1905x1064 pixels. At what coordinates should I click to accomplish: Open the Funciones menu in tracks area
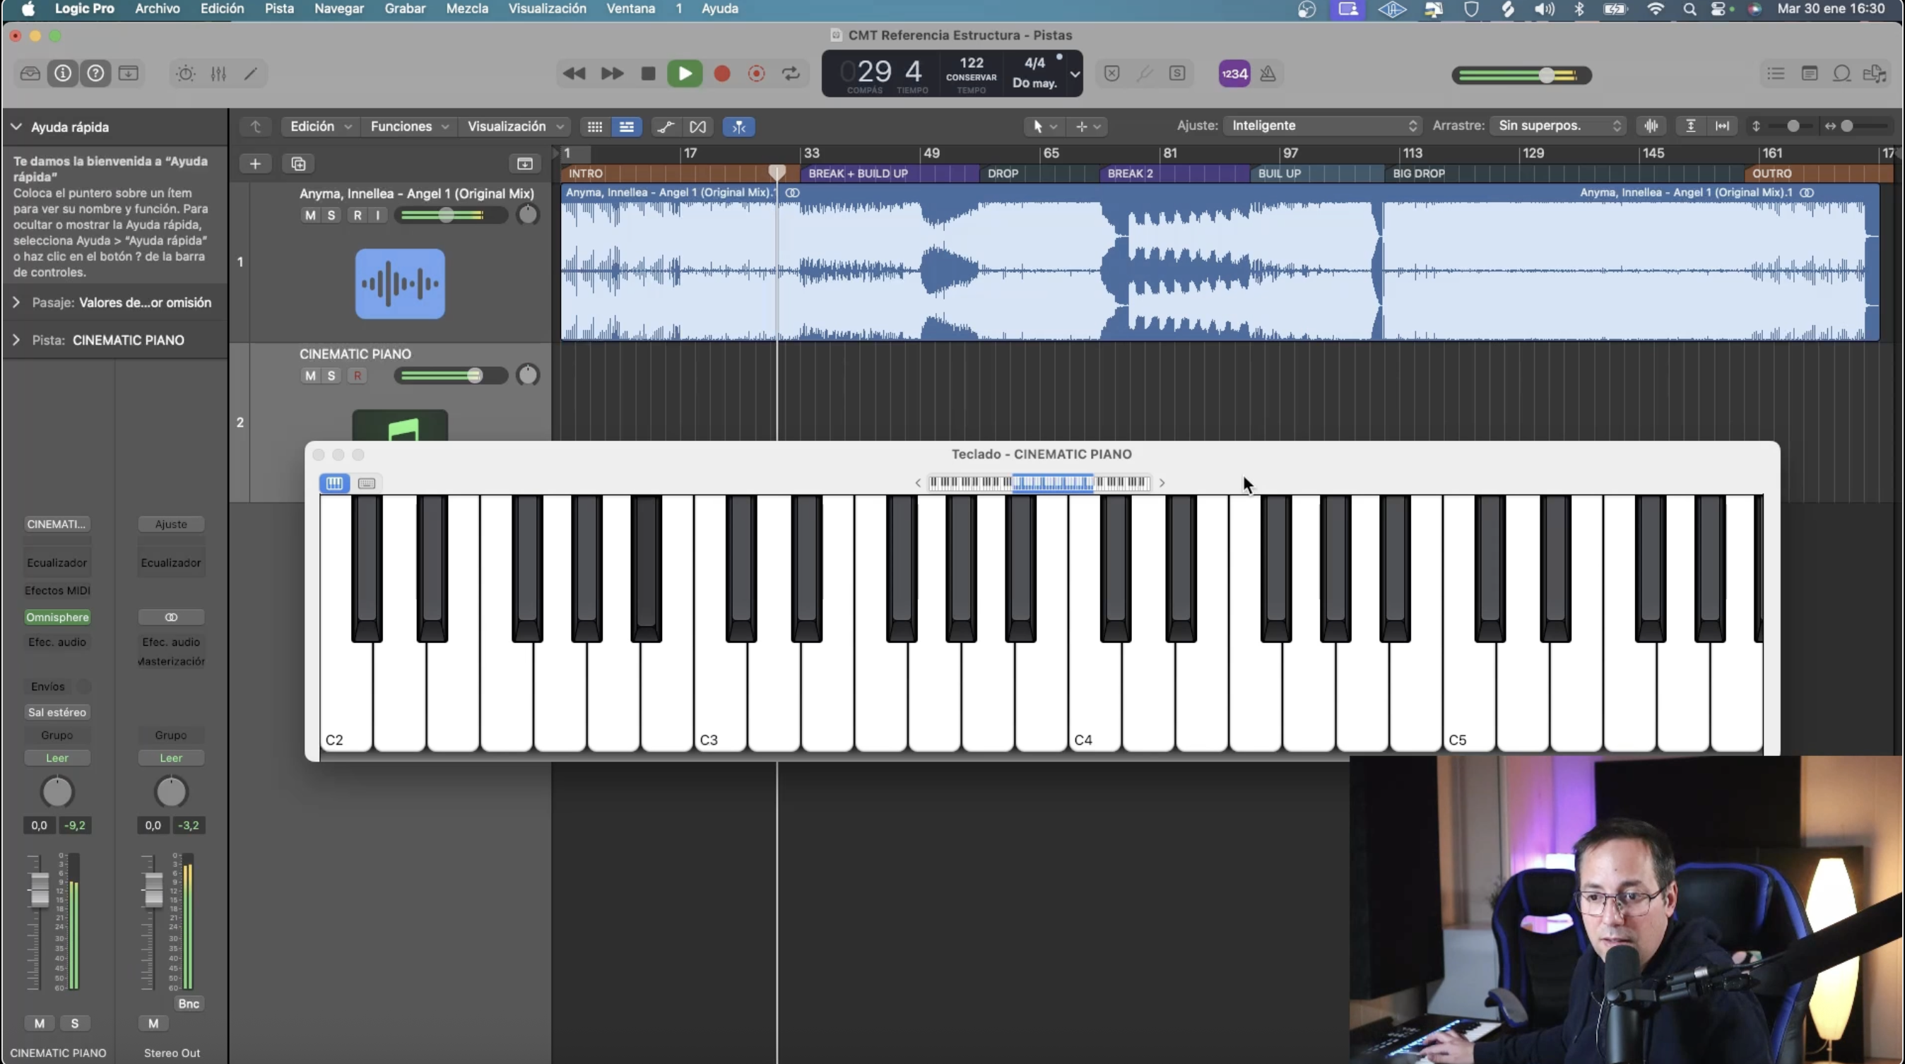point(409,126)
